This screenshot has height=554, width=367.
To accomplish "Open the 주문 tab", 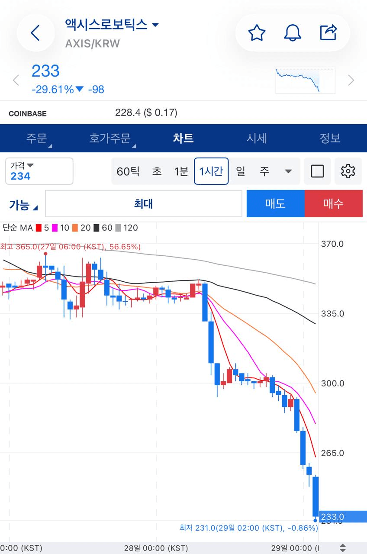I will point(37,138).
